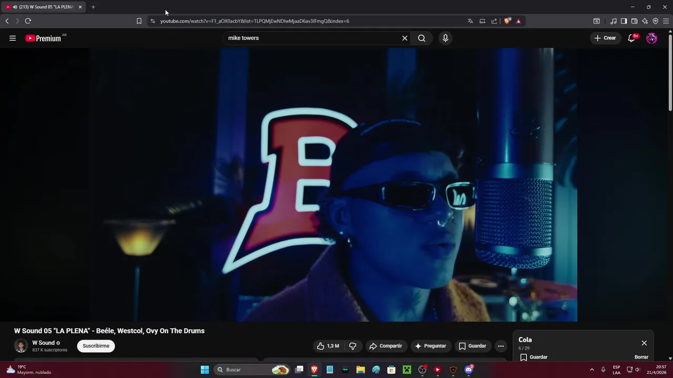
Task: Open Brave VPN shield icon
Action: tap(655, 21)
